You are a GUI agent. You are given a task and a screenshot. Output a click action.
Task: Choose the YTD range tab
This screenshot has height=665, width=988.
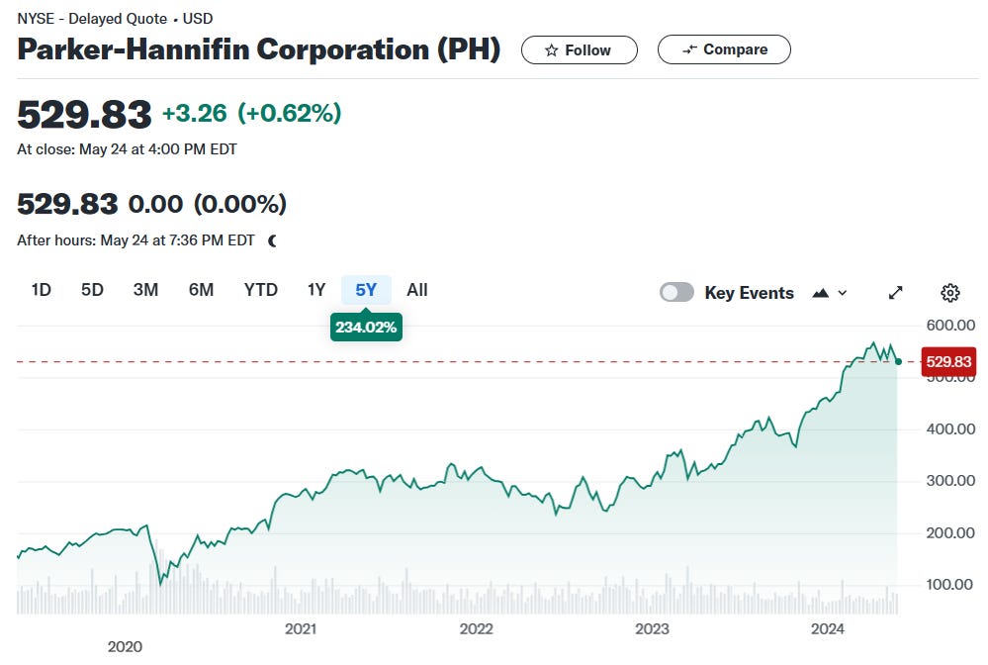[261, 290]
